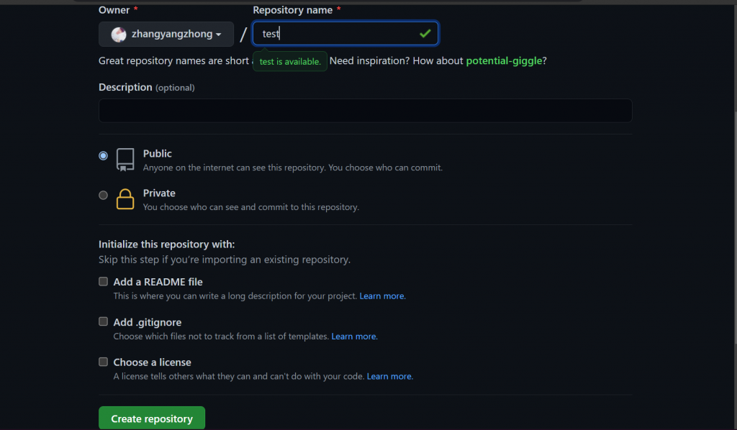The width and height of the screenshot is (737, 430).
Task: Click the Public label text
Action: (158, 153)
